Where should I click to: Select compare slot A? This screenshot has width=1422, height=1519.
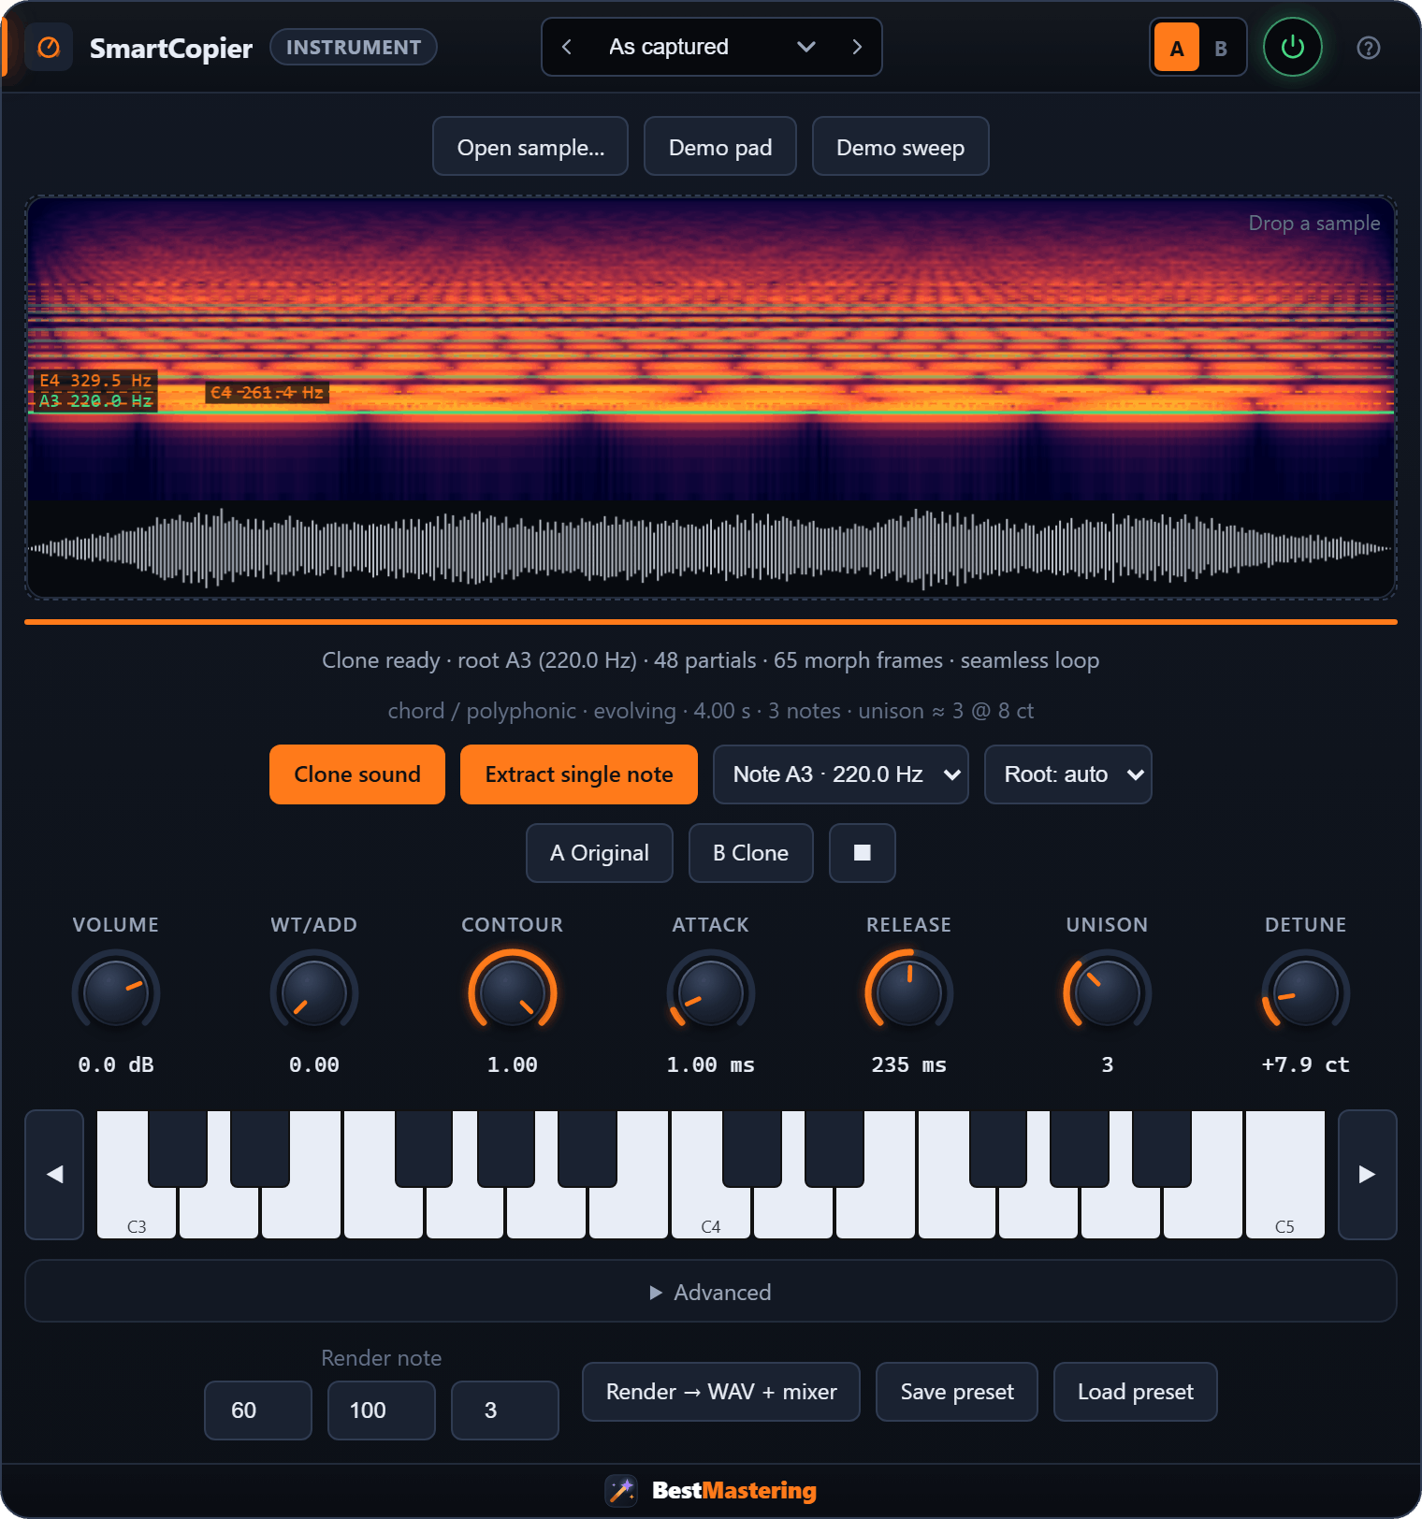click(1177, 48)
